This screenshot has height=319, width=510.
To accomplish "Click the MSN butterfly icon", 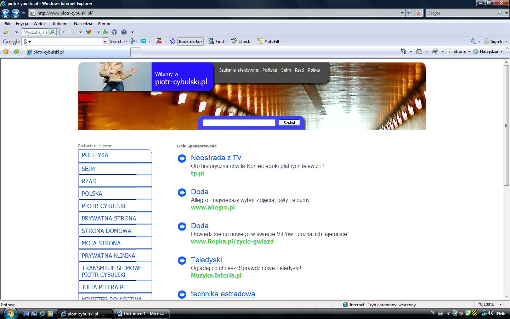I will (x=89, y=32).
